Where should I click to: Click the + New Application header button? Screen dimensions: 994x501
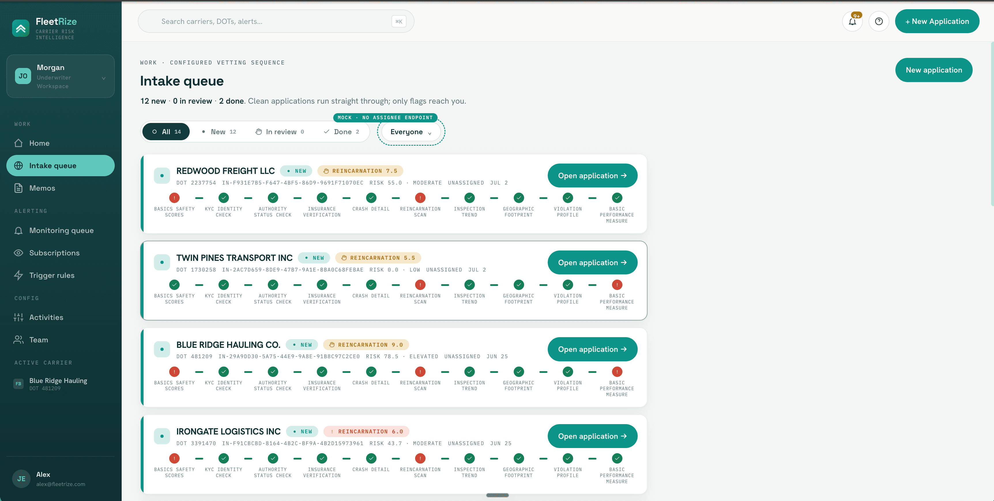(937, 22)
